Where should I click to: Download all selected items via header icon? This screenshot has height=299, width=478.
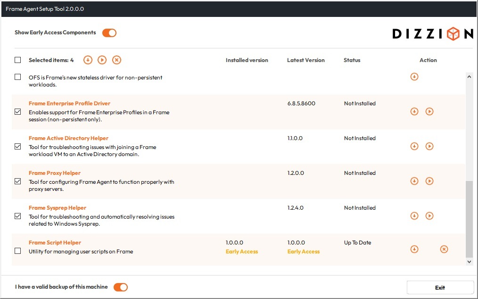pos(88,60)
